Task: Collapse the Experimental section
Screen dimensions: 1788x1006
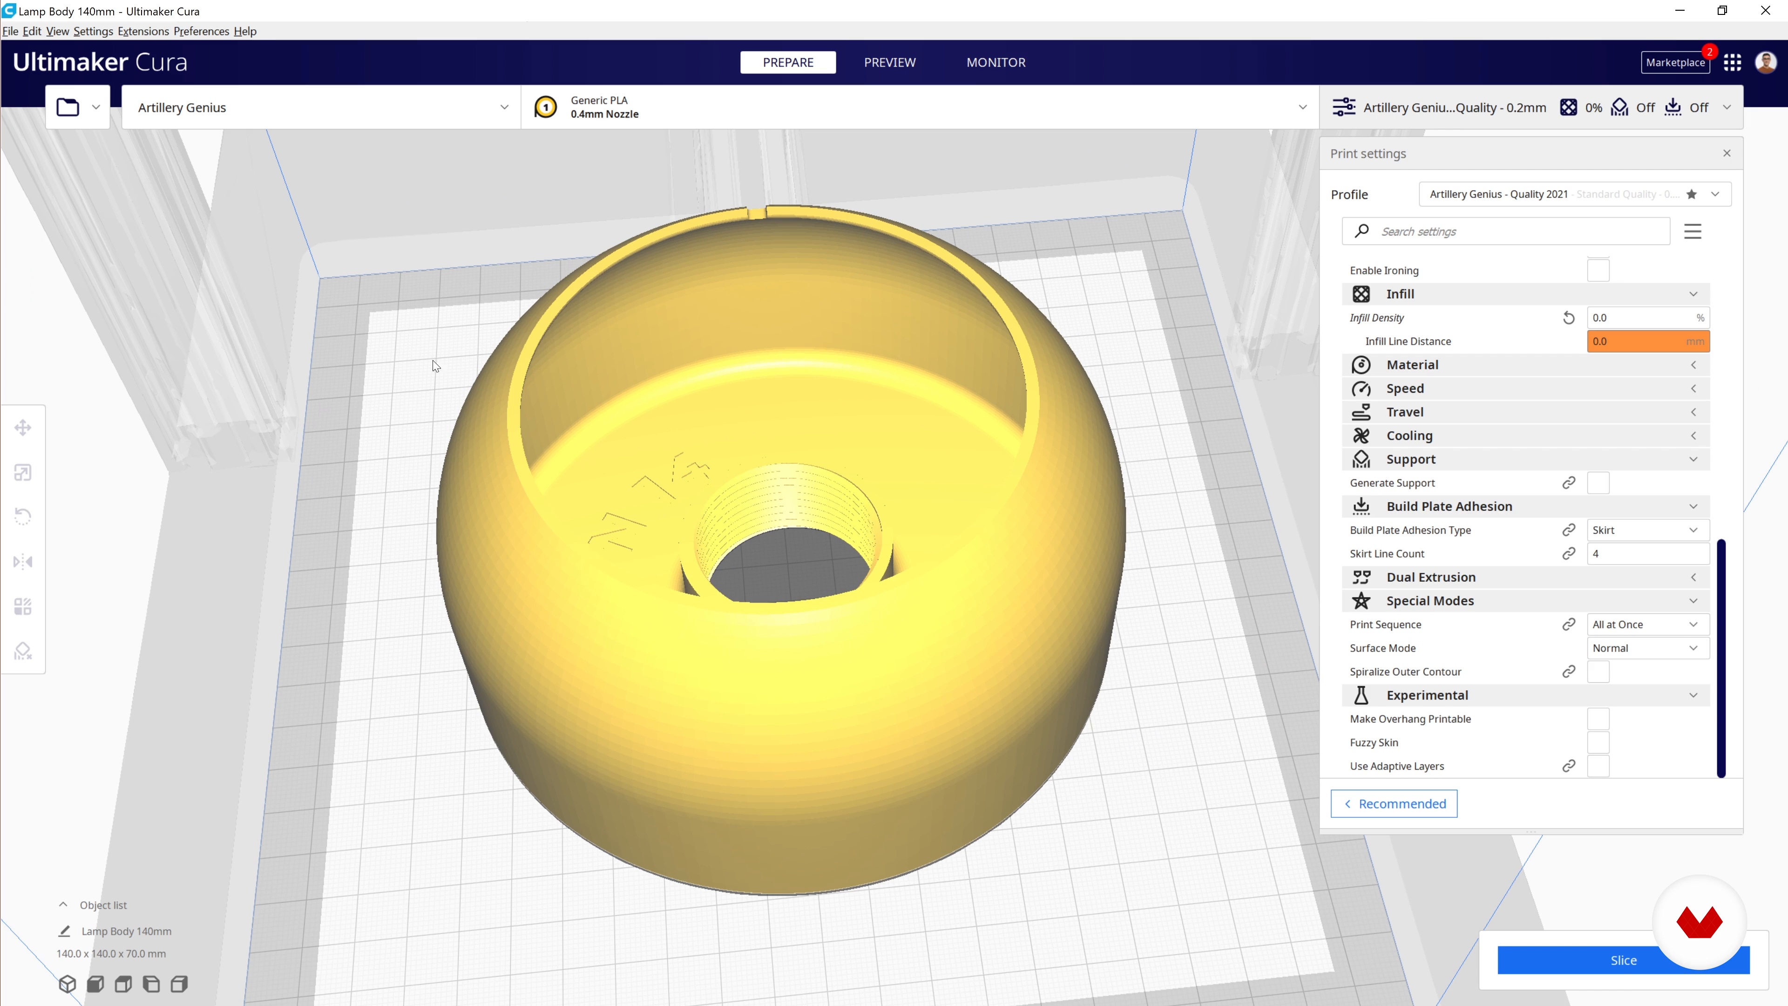Action: click(1526, 696)
